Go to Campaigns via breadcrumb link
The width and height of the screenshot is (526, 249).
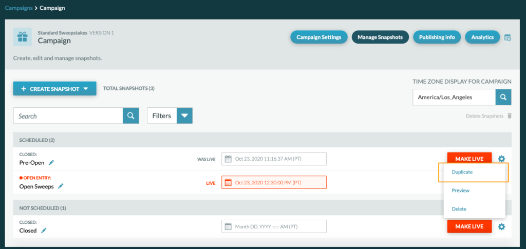18,8
